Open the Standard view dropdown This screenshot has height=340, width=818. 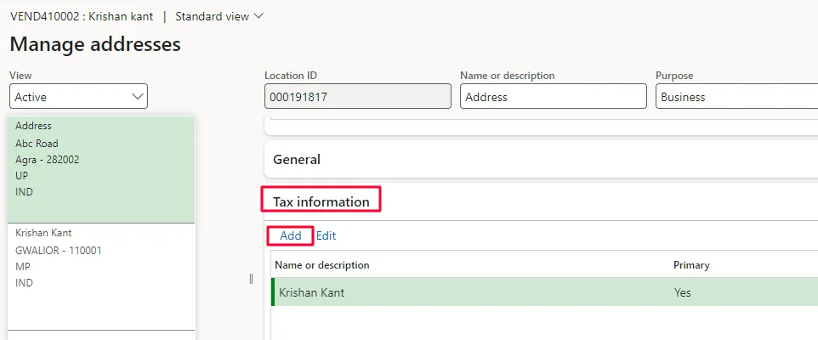click(219, 16)
